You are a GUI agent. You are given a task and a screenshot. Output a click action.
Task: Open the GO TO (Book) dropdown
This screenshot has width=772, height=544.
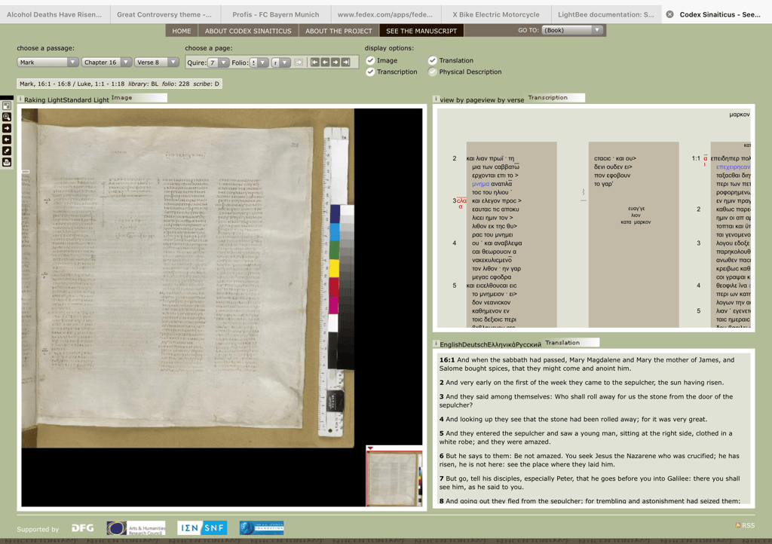pyautogui.click(x=572, y=30)
